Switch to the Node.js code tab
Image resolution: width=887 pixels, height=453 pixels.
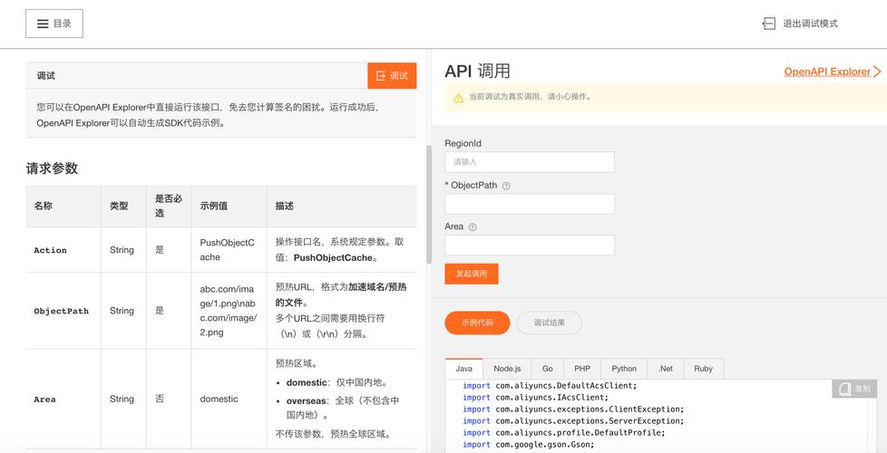click(507, 369)
